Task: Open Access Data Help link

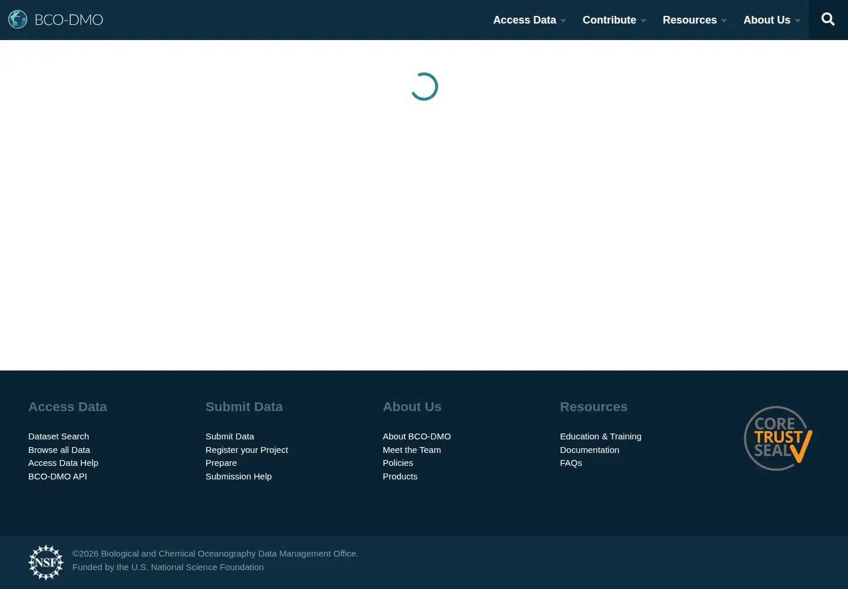Action: pyautogui.click(x=63, y=463)
